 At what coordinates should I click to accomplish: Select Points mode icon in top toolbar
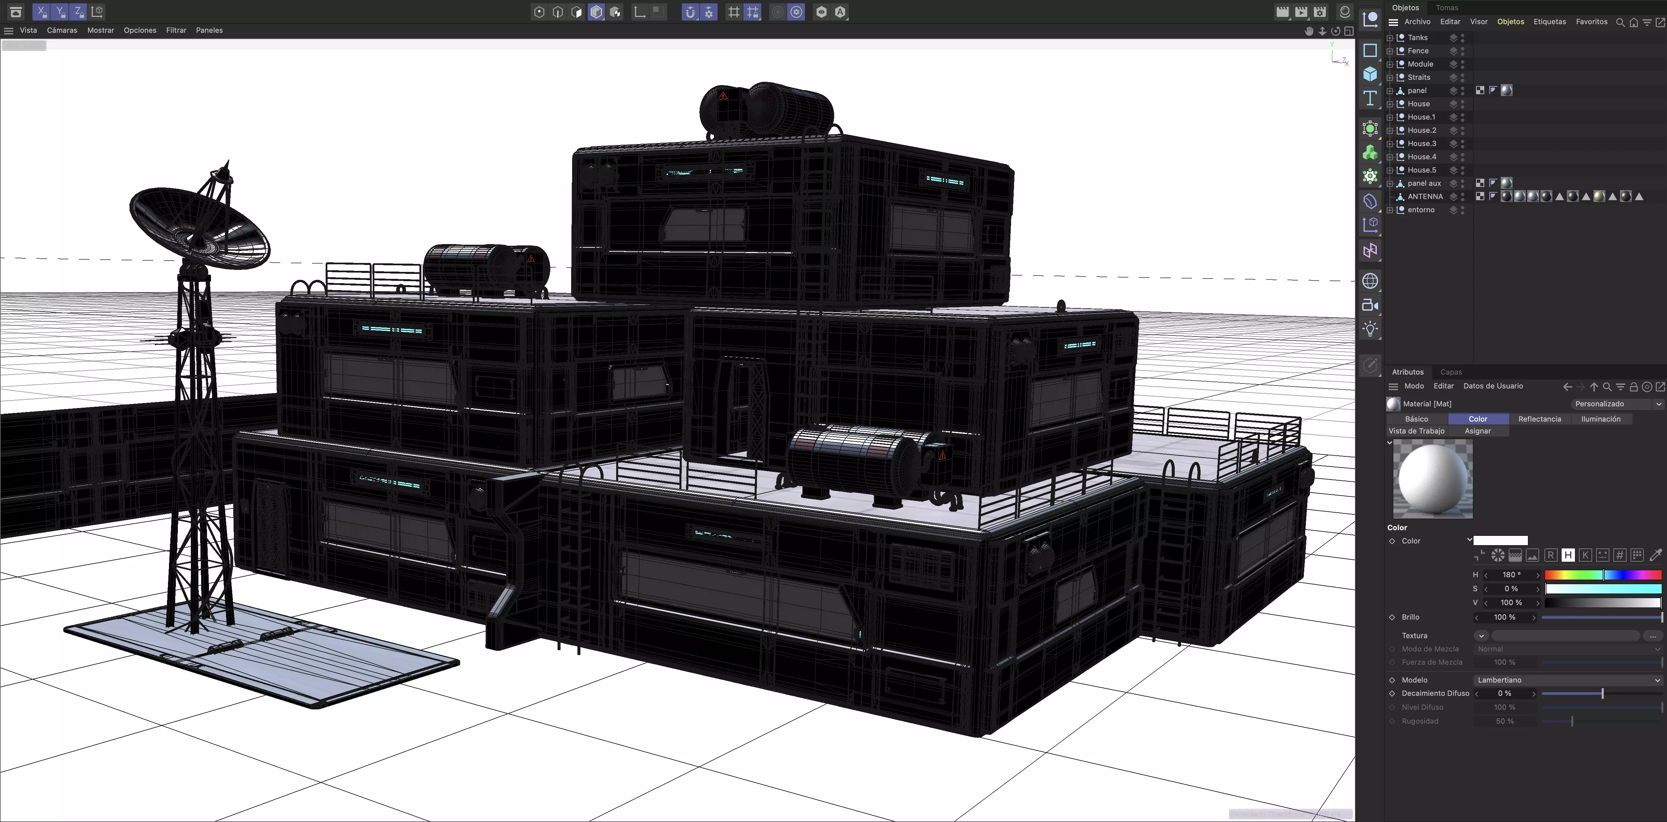tap(539, 12)
